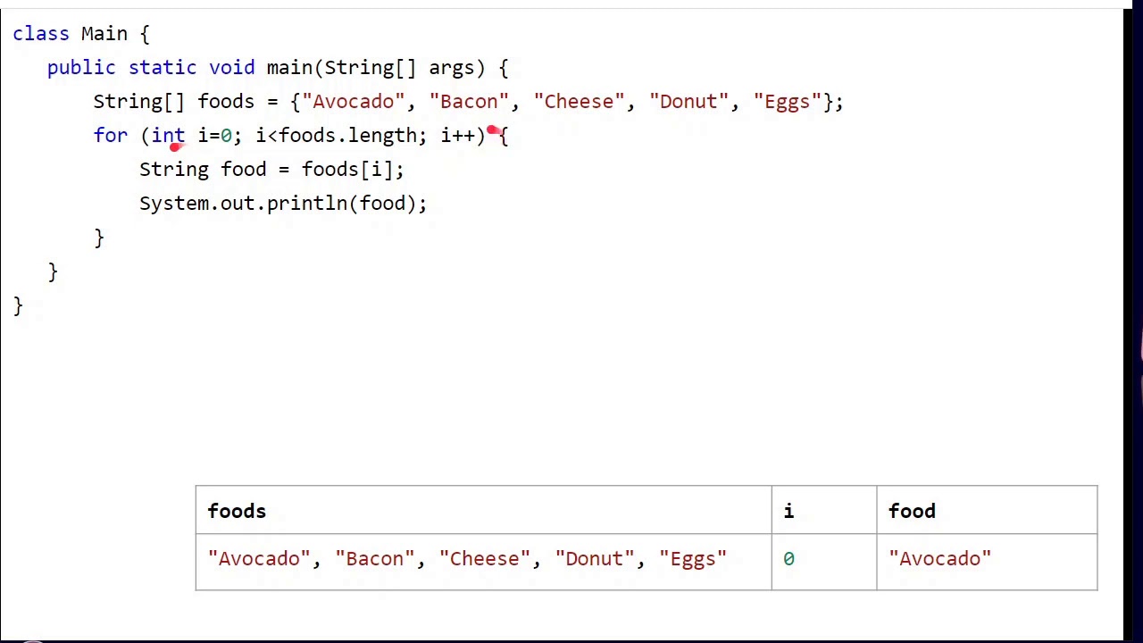Click the "Donut" string in the array initializer
The image size is (1143, 643).
pos(688,102)
